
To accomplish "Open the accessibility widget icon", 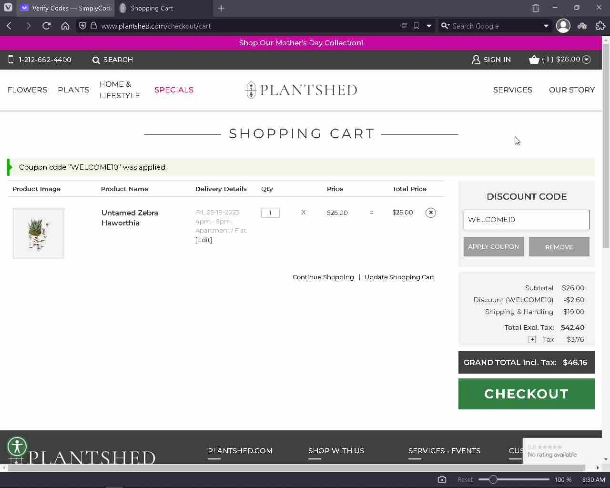I will click(x=18, y=447).
